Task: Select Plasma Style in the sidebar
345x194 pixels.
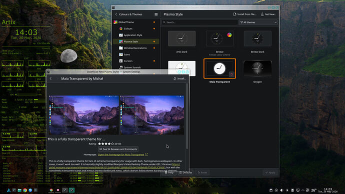Action: [136, 41]
